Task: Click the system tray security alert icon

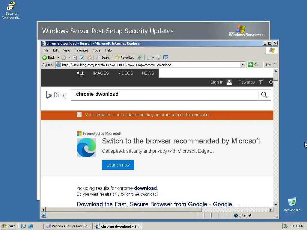Action: [286, 226]
